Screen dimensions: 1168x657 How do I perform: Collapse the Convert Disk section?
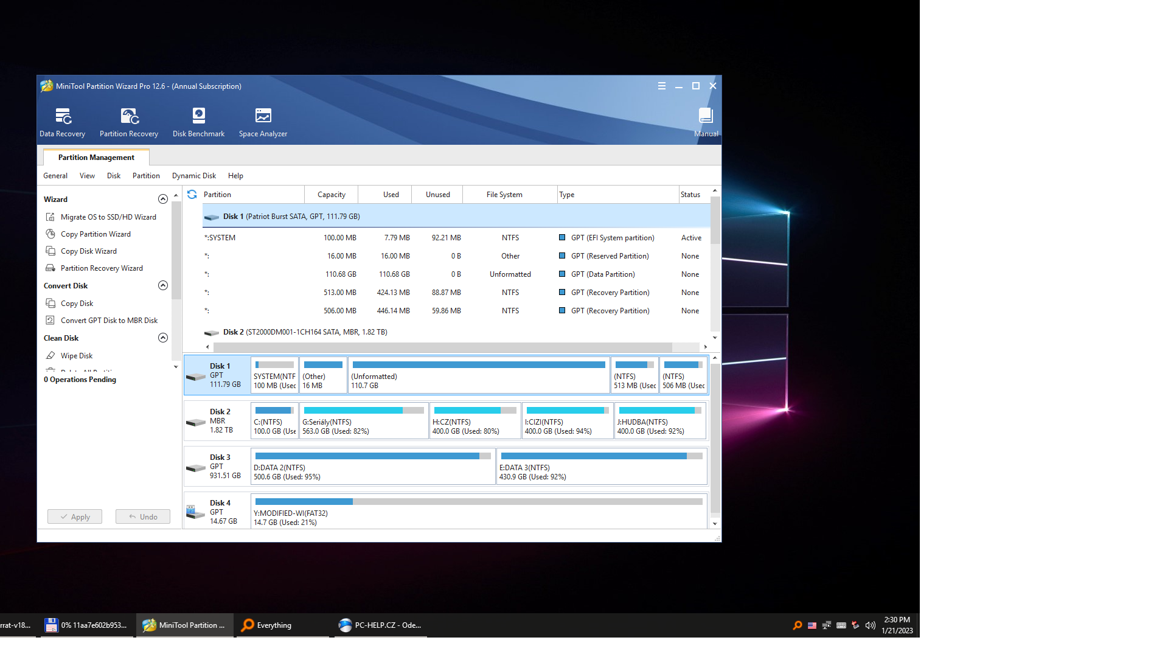click(x=163, y=286)
